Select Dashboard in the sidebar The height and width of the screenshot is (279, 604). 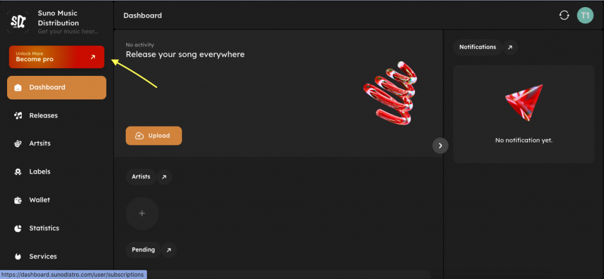(57, 88)
